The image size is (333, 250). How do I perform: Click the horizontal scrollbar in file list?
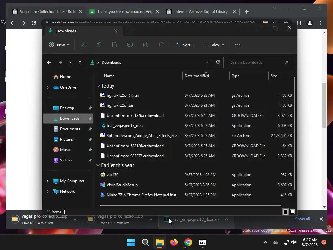(x=190, y=205)
